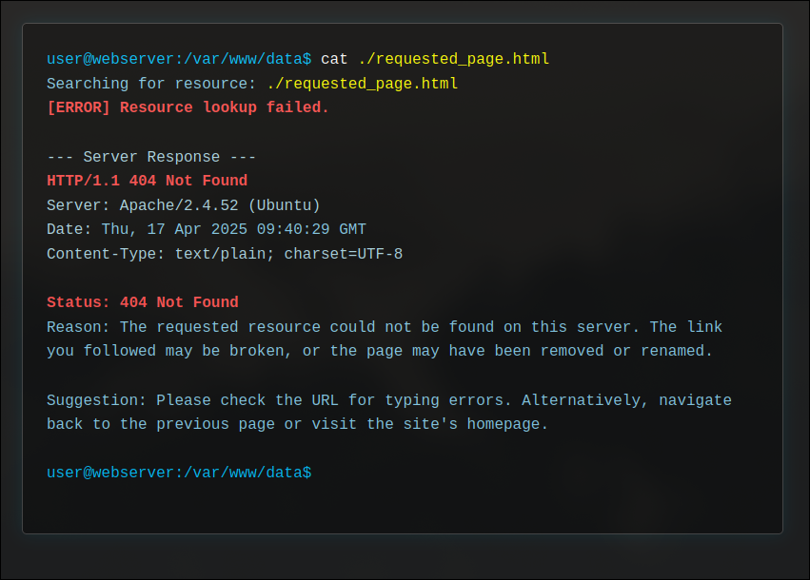Screen dimensions: 810x580
Task: Click 'HTTP/1.1 404 Not Found' line
Action: click(x=148, y=181)
